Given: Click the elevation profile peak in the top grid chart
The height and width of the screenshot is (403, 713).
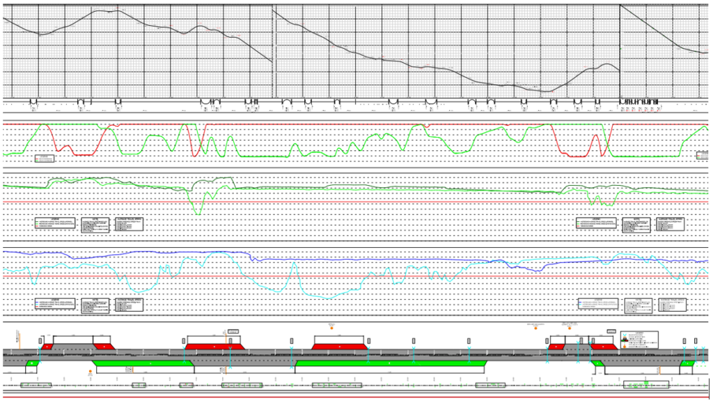Looking at the screenshot, I should 104,11.
